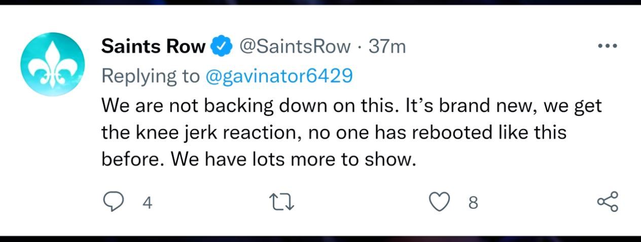Retweet this Saints Row tweet

(282, 203)
